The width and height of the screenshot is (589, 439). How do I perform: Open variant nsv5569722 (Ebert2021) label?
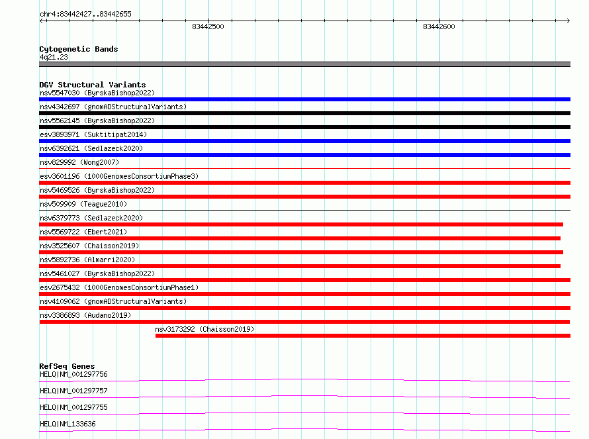click(83, 232)
